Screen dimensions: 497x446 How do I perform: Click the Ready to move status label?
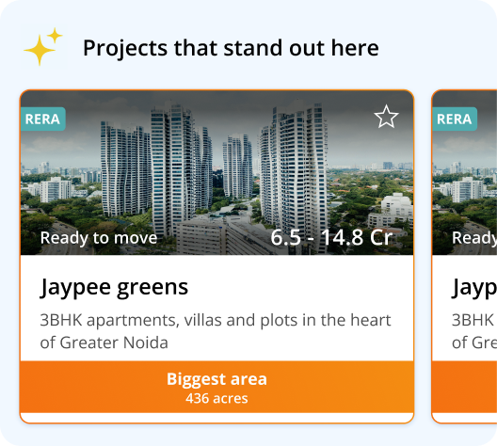tap(99, 238)
